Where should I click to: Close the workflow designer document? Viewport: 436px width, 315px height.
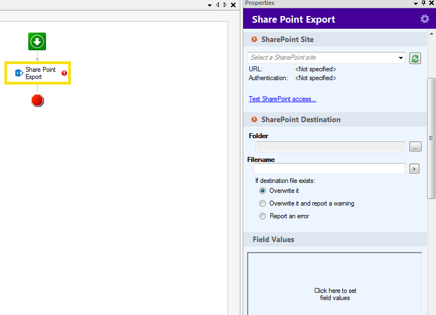pos(233,5)
